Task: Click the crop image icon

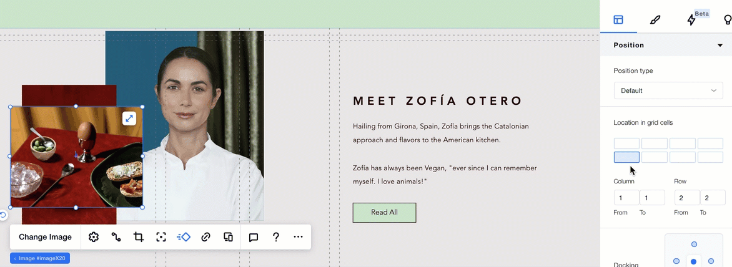Action: click(x=139, y=237)
